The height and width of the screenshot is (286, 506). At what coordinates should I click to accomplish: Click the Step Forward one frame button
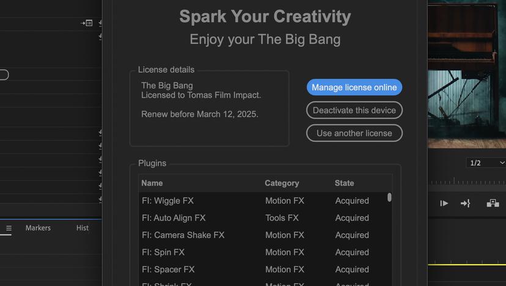pos(444,204)
